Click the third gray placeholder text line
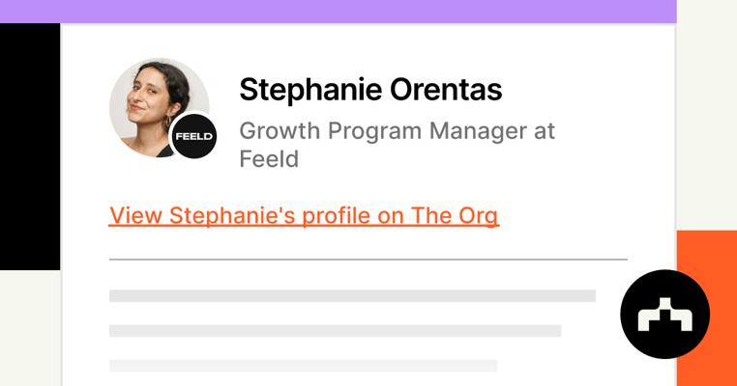Image resolution: width=737 pixels, height=386 pixels. [x=303, y=366]
